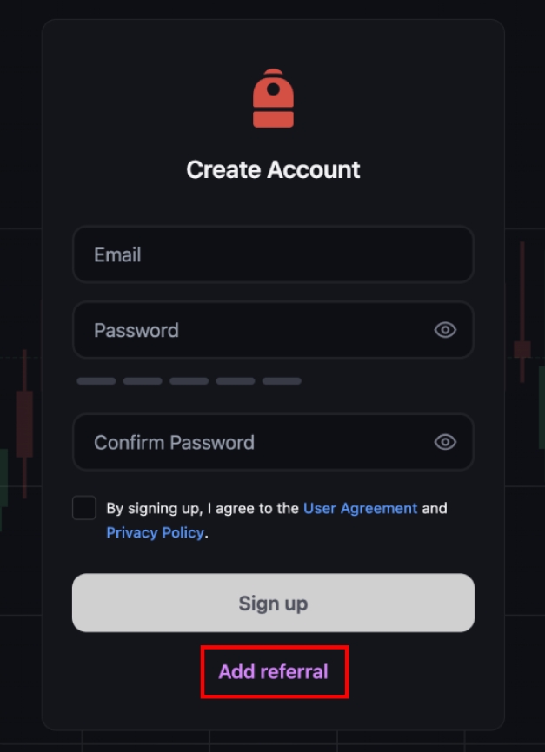545x752 pixels.
Task: Click the red backpack logo icon
Action: click(273, 98)
